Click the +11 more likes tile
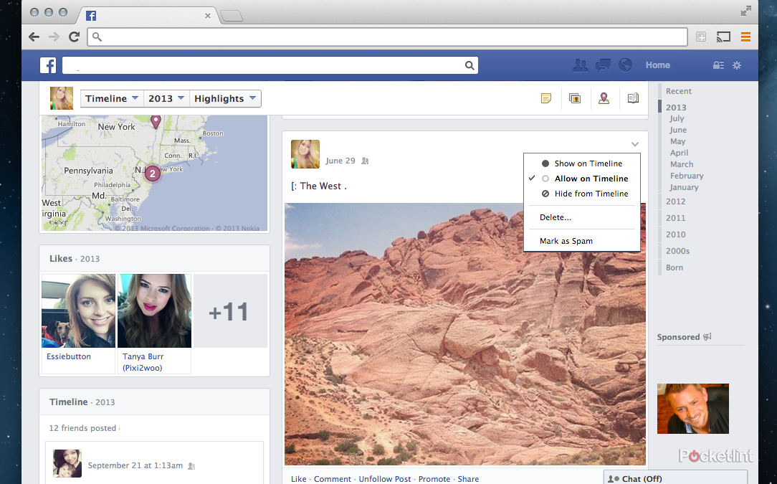The height and width of the screenshot is (484, 777). (x=230, y=311)
